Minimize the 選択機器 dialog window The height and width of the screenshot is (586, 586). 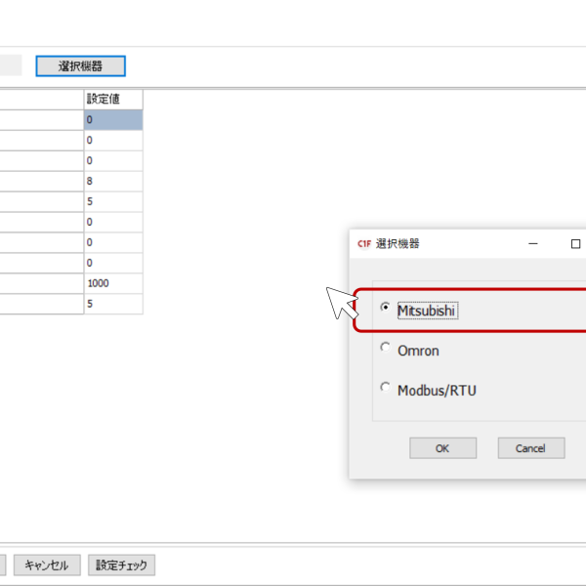pyautogui.click(x=532, y=243)
